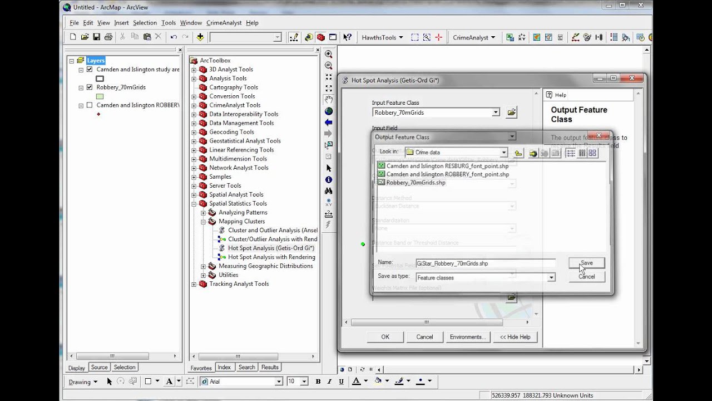Switch to the Search tab in ArcToolbox
Viewport: 712px width, 401px height.
(246, 368)
